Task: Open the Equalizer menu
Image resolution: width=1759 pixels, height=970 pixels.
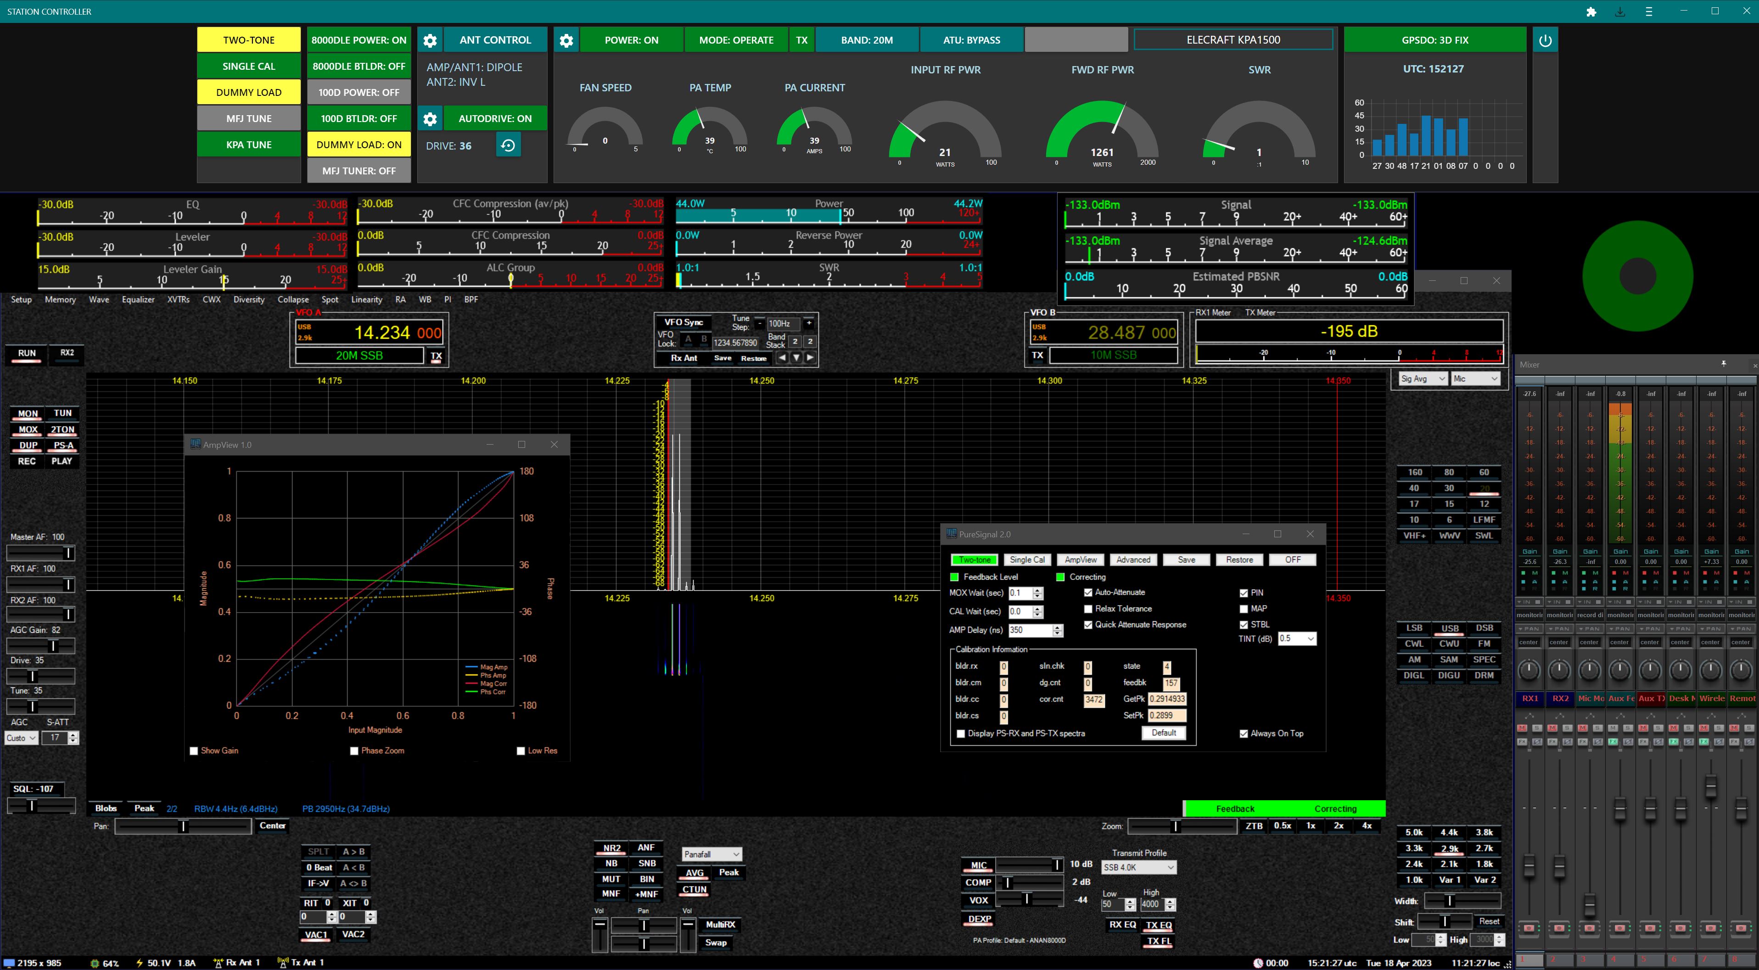Action: [138, 300]
